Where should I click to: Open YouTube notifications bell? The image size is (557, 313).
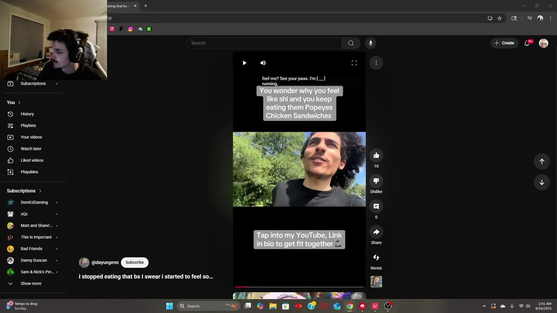527,43
